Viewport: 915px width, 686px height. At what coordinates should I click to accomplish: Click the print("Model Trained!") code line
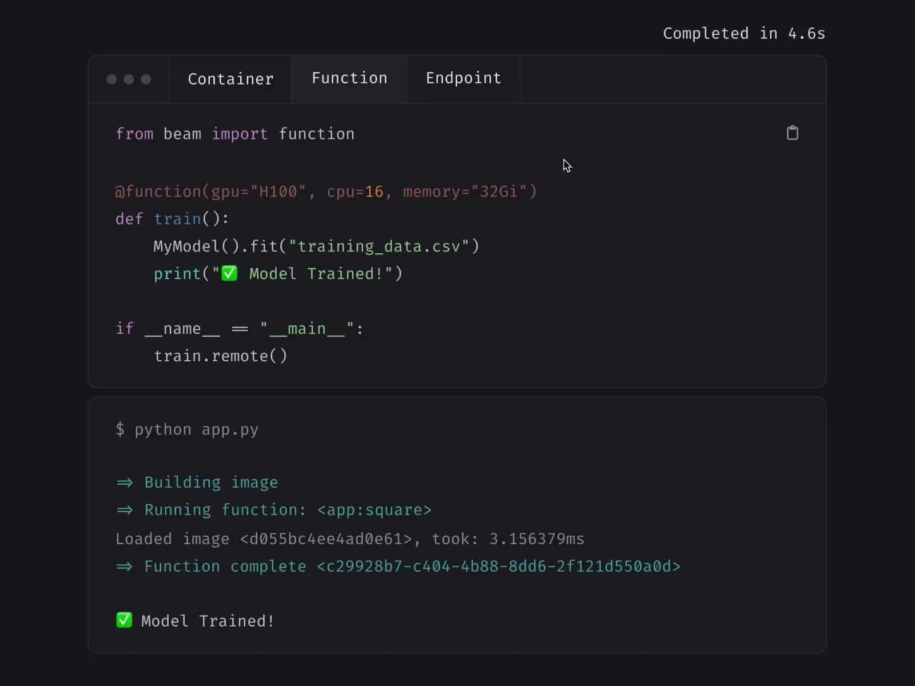pyautogui.click(x=278, y=274)
